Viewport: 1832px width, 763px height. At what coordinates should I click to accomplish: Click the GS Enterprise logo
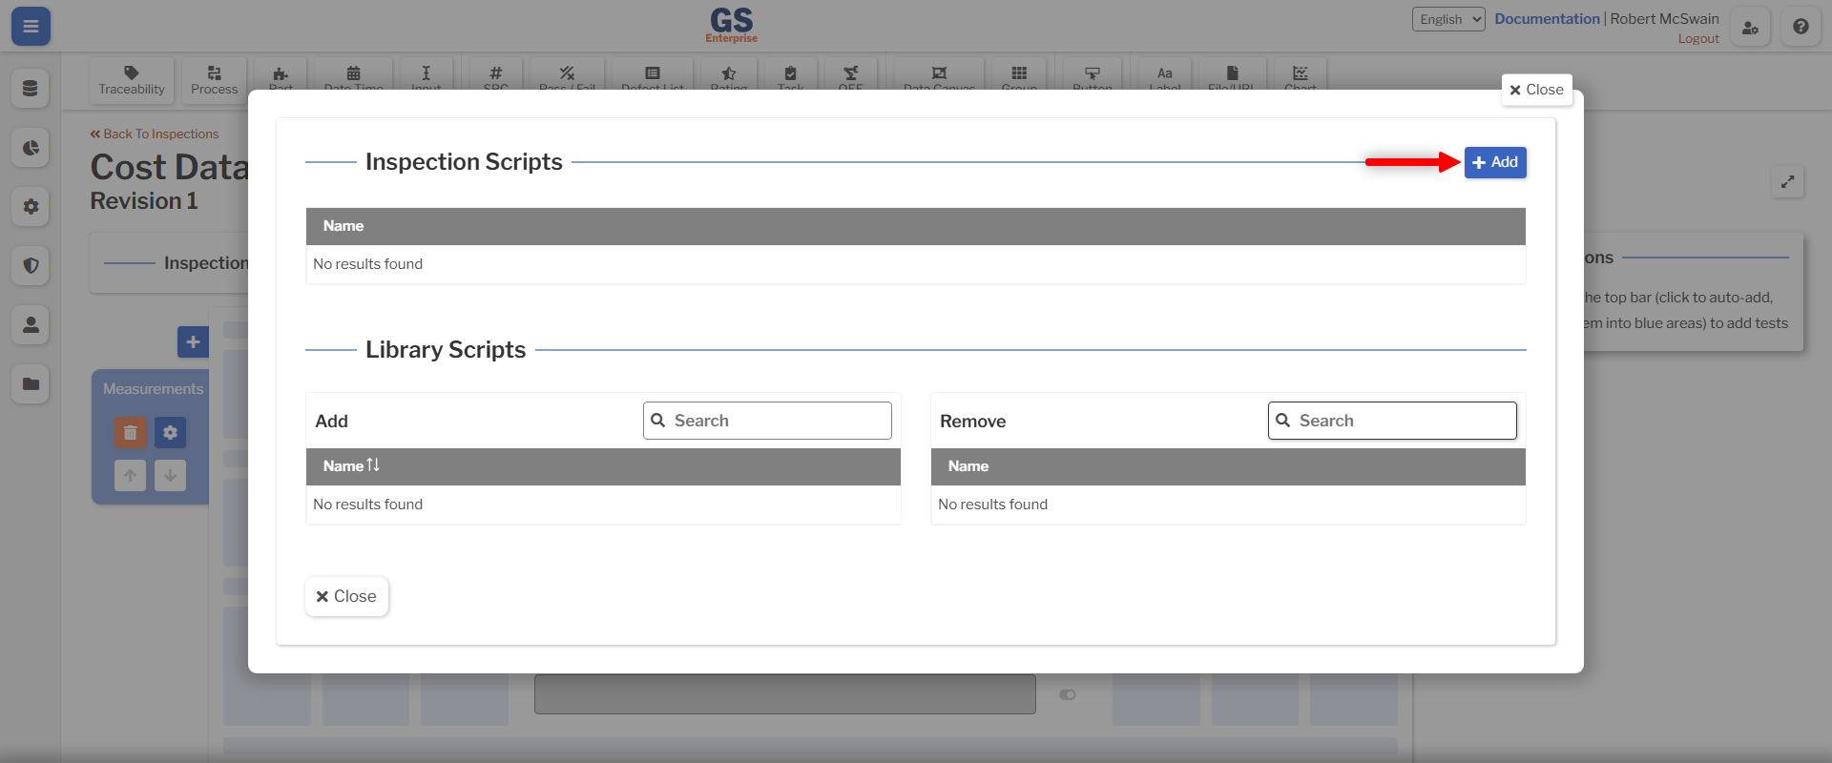[x=732, y=25]
